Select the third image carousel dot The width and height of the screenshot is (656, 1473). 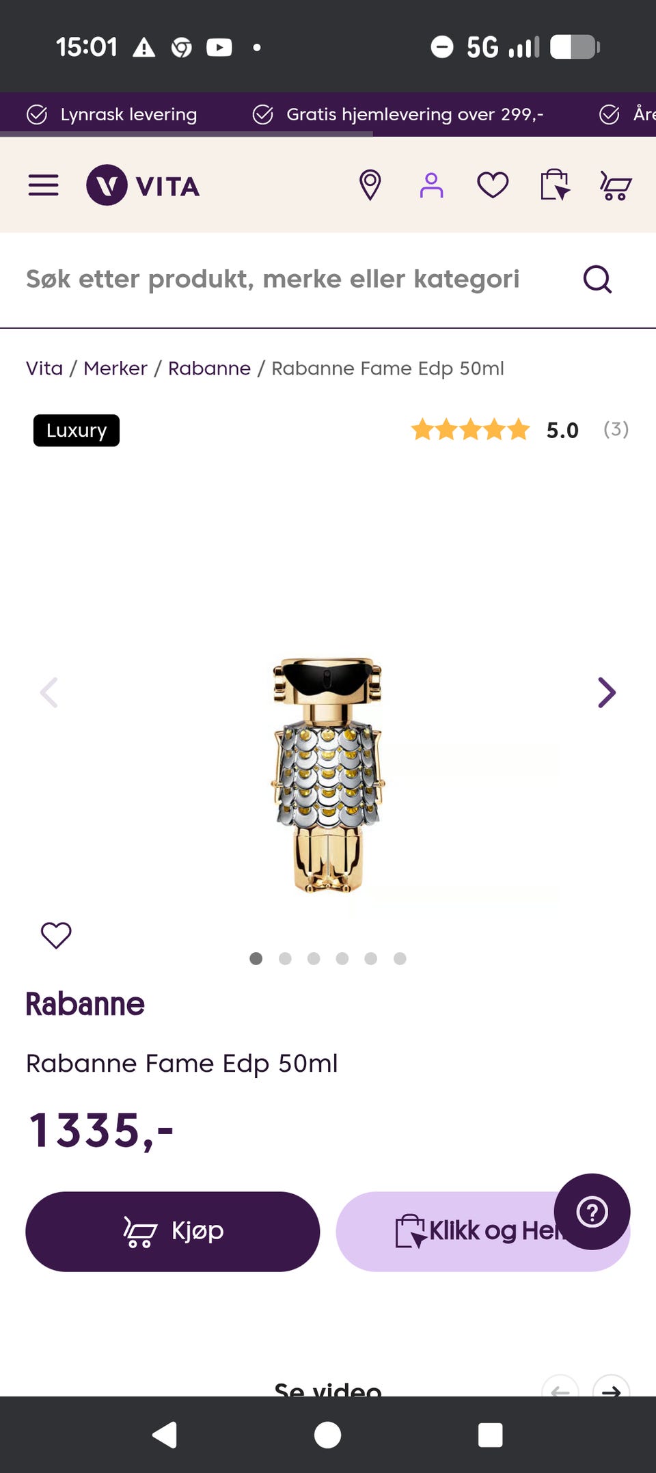point(314,958)
